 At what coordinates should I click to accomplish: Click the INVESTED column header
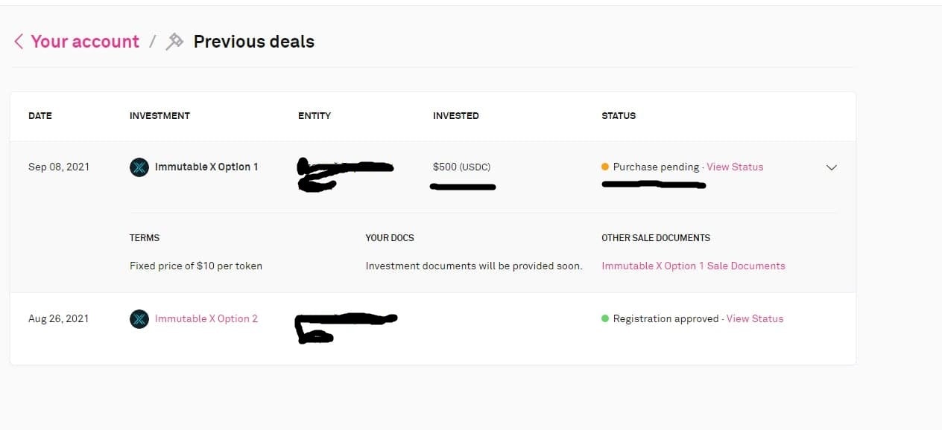[456, 116]
